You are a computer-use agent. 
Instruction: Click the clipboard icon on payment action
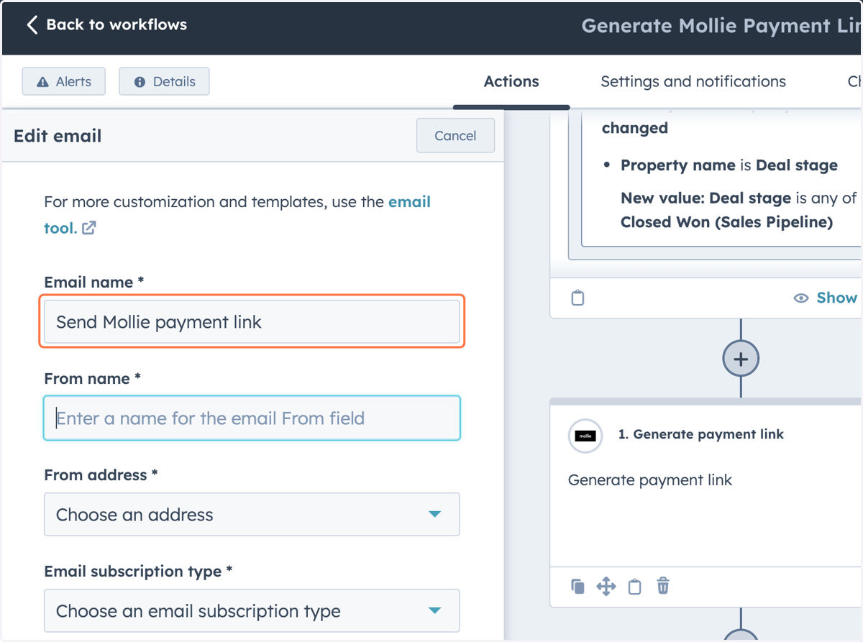point(634,587)
